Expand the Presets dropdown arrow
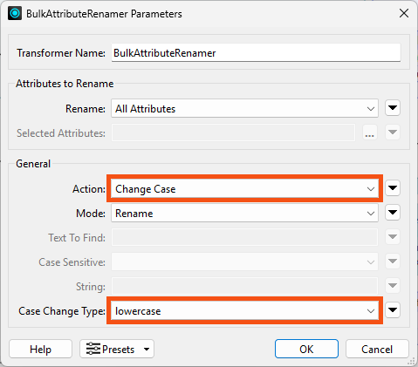The width and height of the screenshot is (418, 367). (147, 350)
